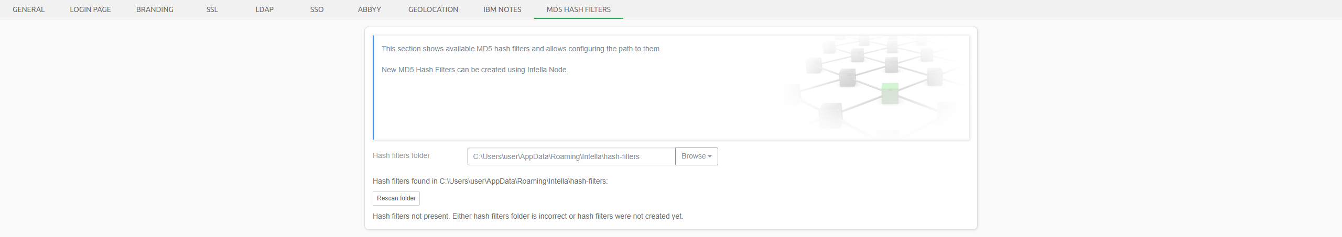Screen dimensions: 1342x237
Task: Switch to the GENERAL tab
Action: pyautogui.click(x=29, y=9)
